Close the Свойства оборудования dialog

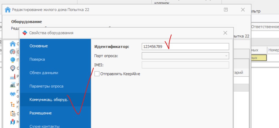(225, 33)
